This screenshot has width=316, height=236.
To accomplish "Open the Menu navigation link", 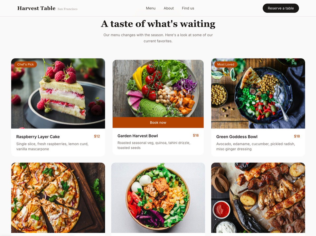I will tap(151, 8).
